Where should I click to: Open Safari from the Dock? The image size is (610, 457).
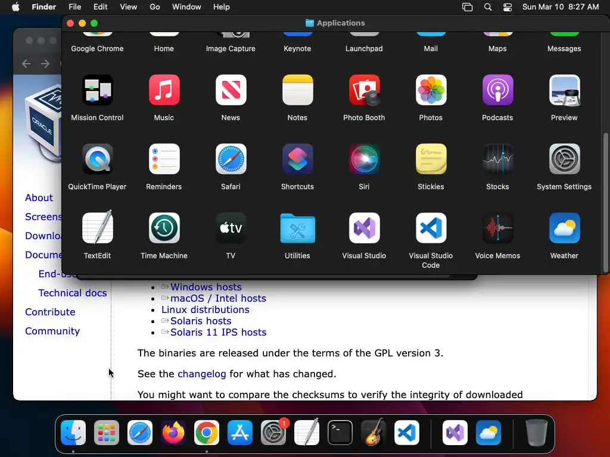[x=140, y=433]
